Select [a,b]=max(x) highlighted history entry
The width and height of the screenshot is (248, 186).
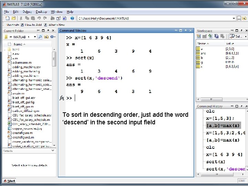coord(223,125)
